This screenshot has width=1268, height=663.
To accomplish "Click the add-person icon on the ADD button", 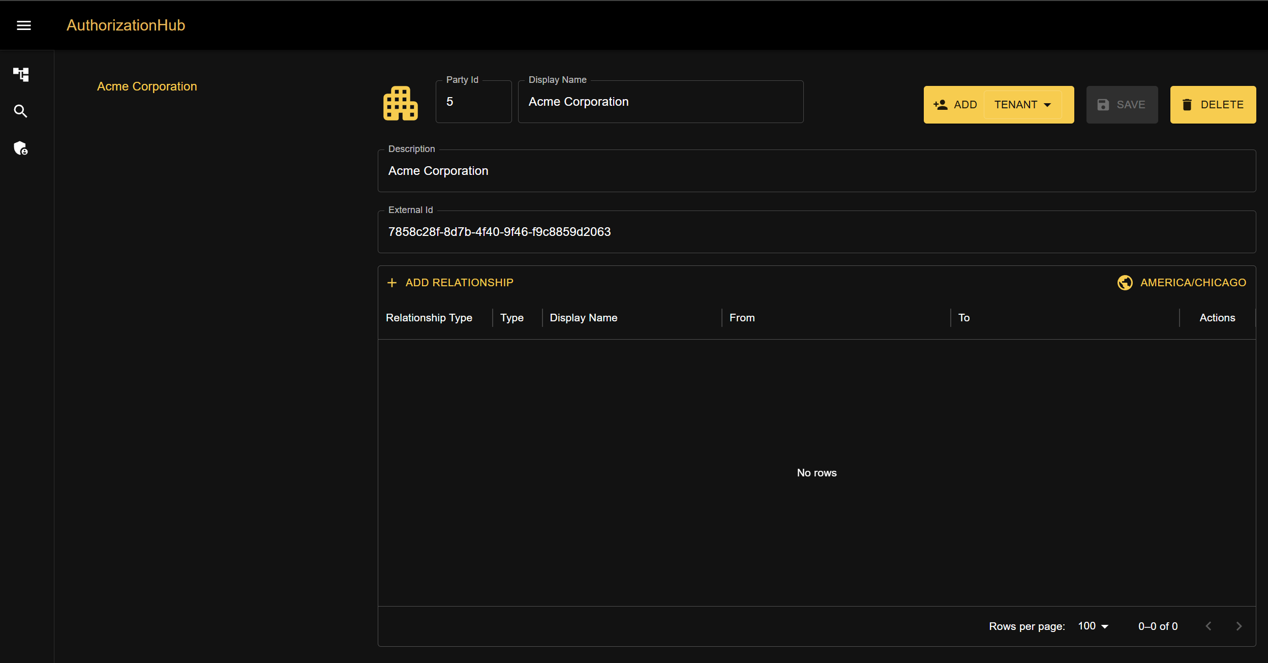I will click(x=941, y=105).
